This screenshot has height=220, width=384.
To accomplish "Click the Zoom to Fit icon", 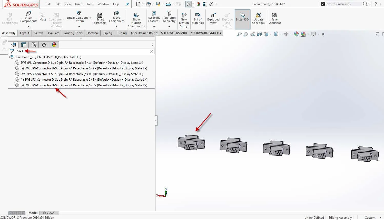I will [239, 34].
